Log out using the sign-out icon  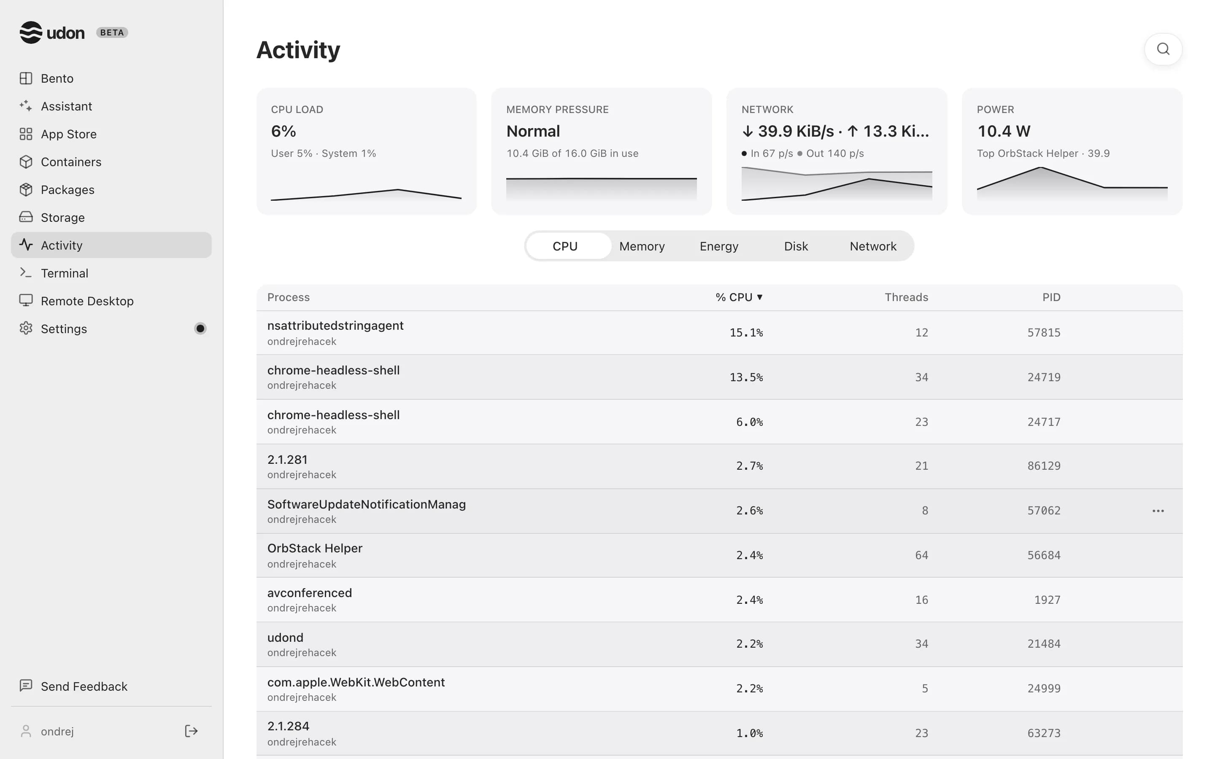pyautogui.click(x=191, y=731)
